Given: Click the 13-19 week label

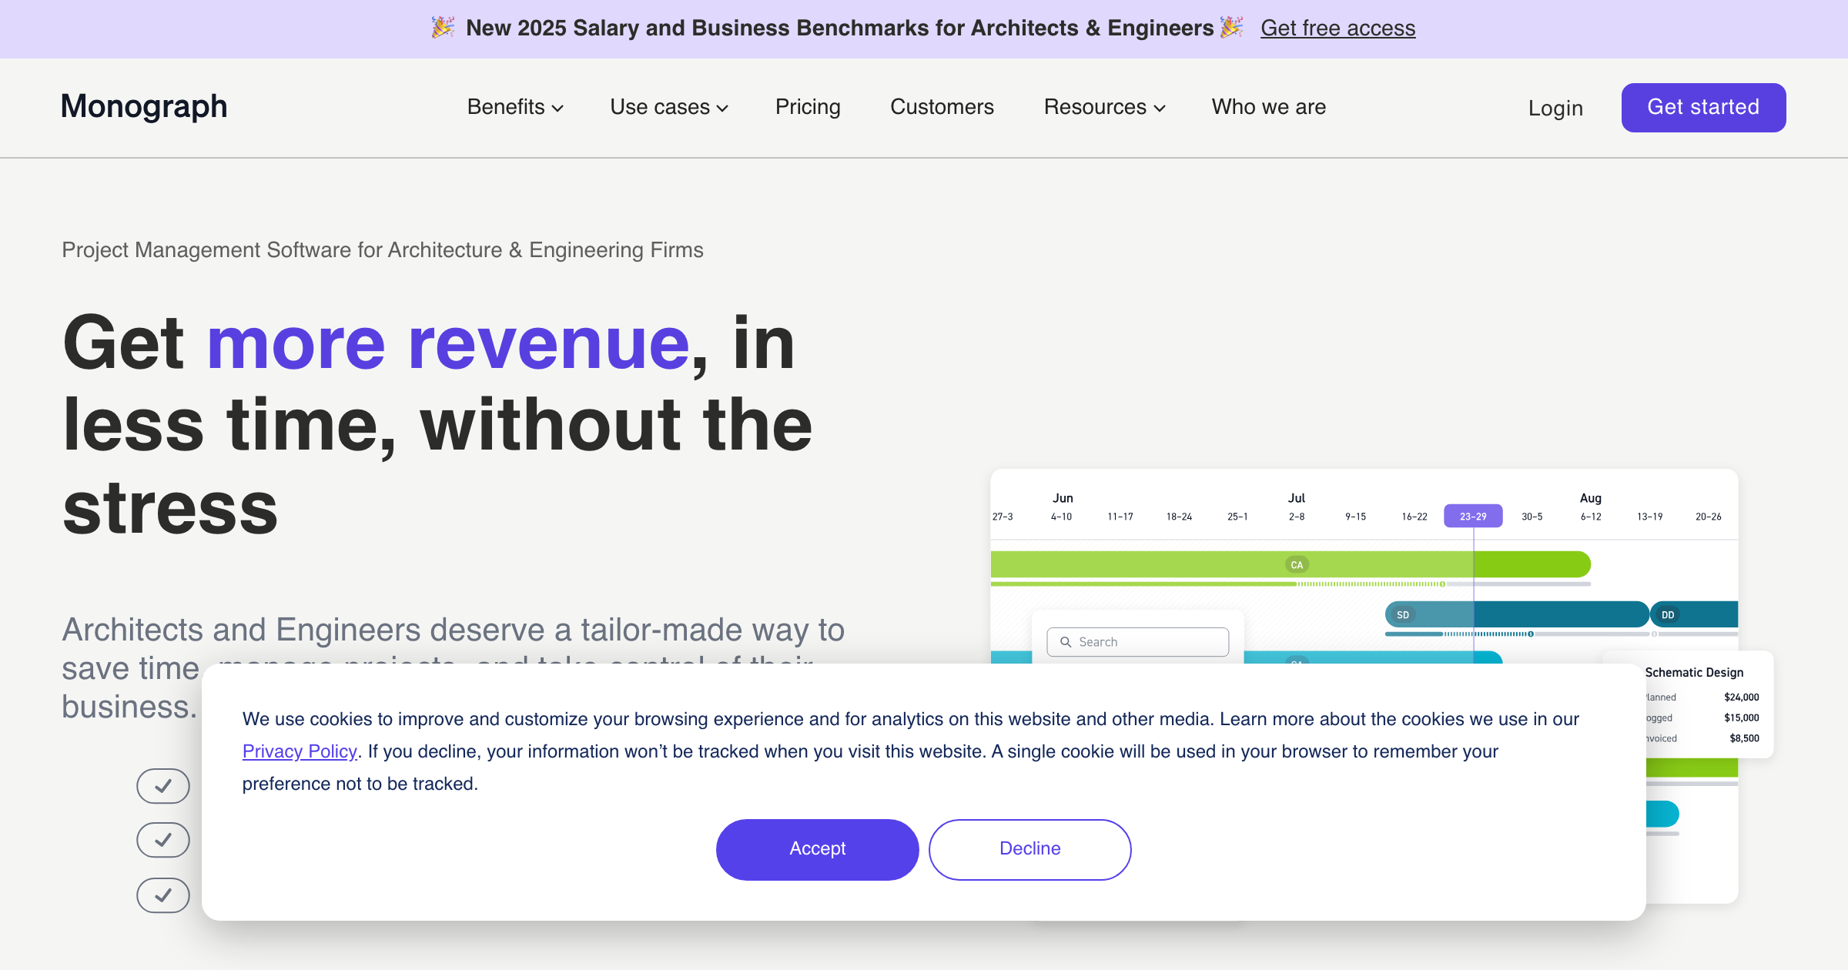Looking at the screenshot, I should pyautogui.click(x=1649, y=517).
